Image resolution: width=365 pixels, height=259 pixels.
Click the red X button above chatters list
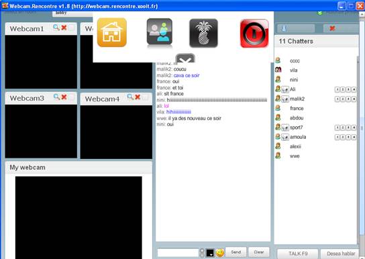pyautogui.click(x=341, y=28)
